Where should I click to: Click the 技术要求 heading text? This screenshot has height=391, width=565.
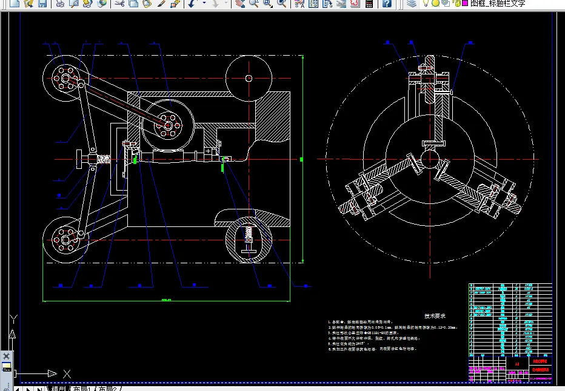435,316
